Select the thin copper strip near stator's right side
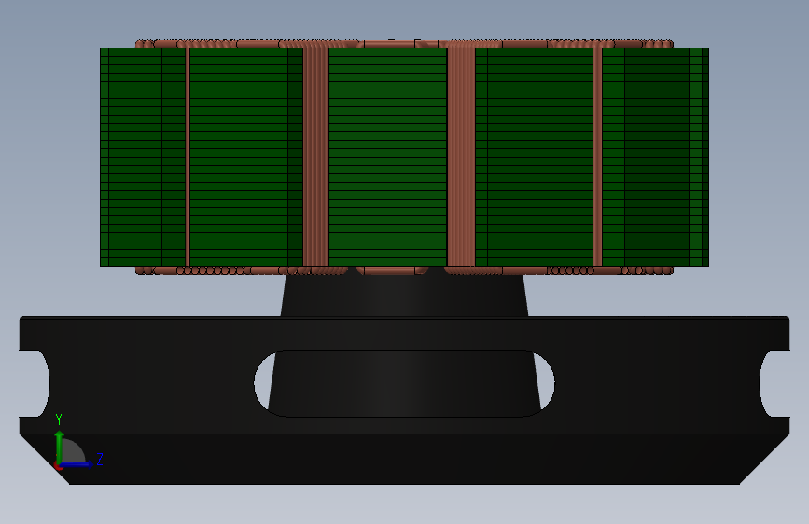The width and height of the screenshot is (809, 524). point(597,157)
